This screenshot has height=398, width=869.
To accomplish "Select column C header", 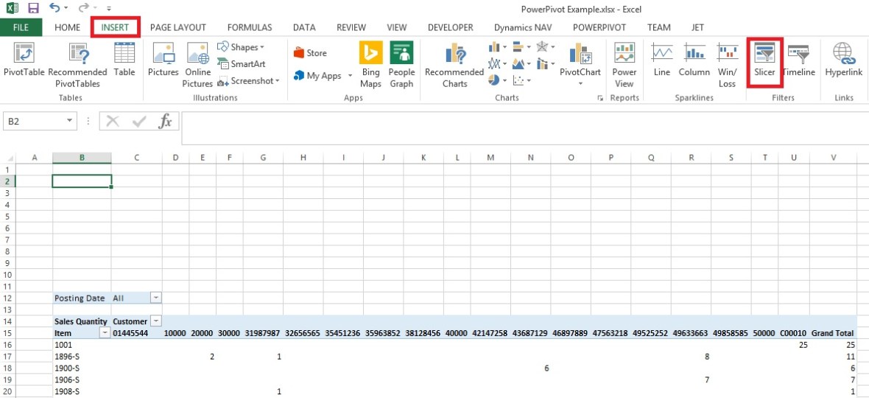I will coord(136,158).
